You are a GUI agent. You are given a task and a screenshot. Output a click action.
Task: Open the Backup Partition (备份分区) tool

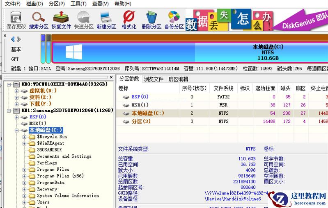pos(174,20)
